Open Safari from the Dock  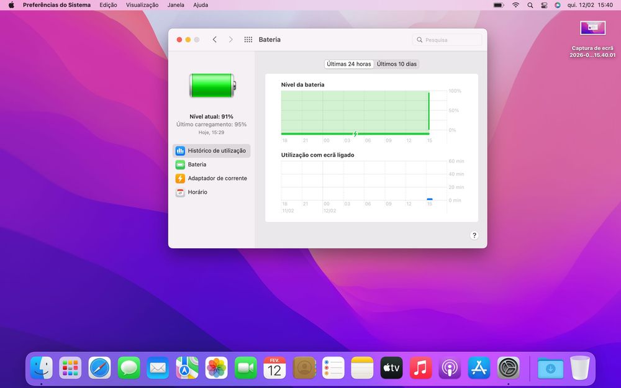tap(99, 368)
